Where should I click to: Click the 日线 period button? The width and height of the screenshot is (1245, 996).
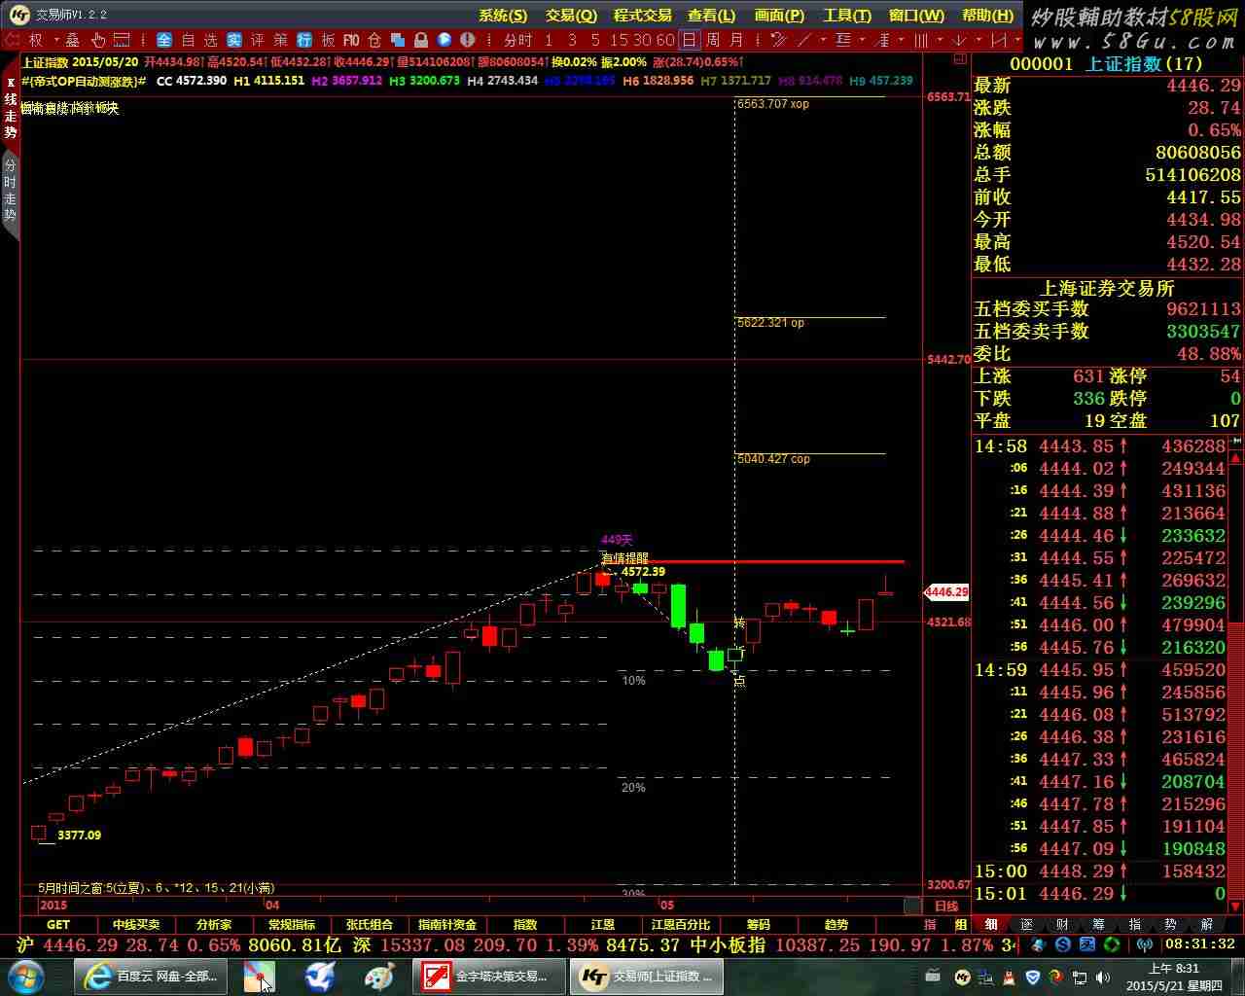pos(946,907)
